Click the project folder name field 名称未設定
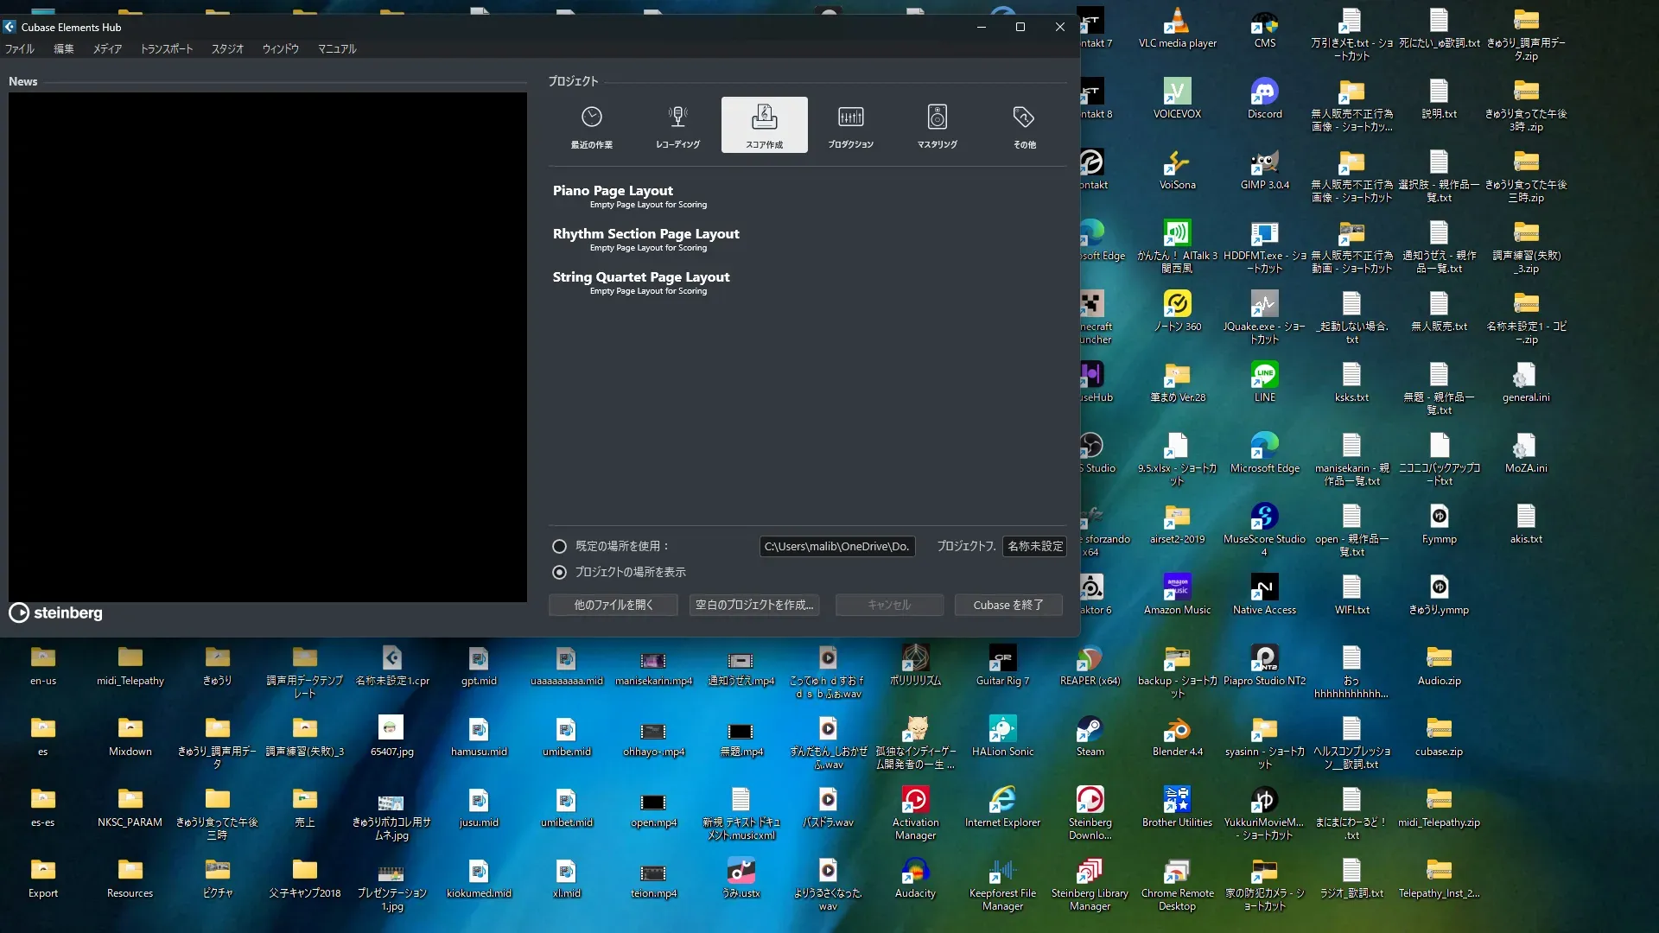 coord(1034,546)
